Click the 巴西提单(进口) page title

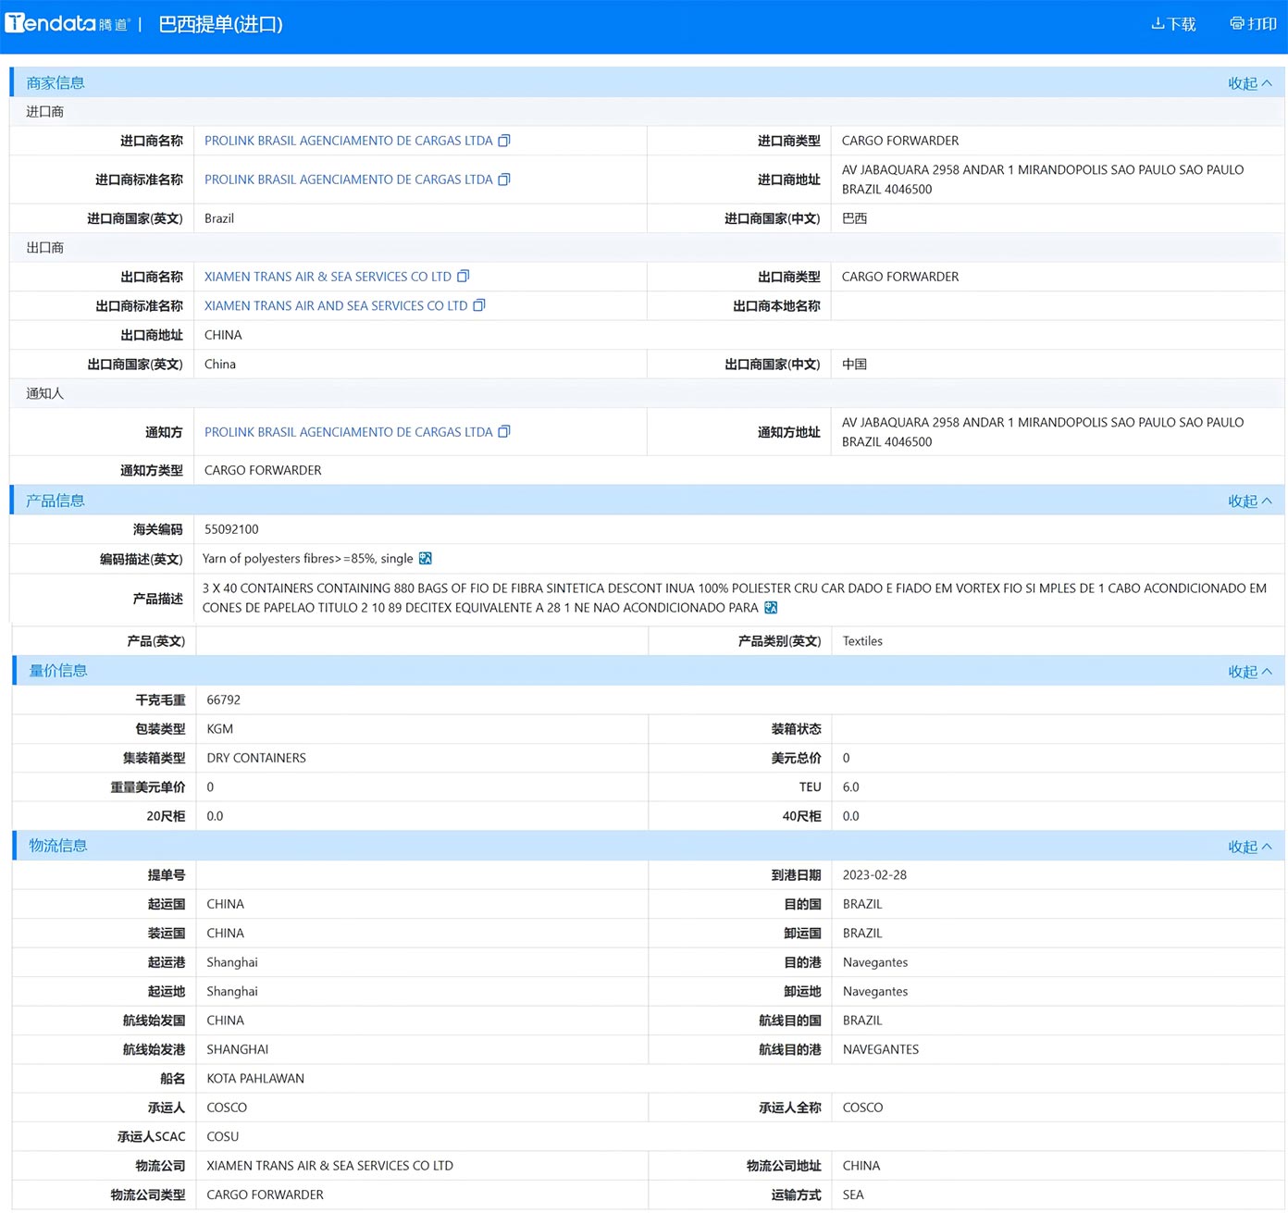click(221, 24)
